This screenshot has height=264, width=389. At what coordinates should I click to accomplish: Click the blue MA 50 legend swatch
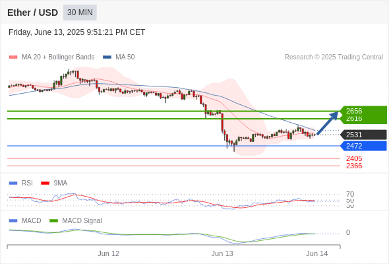(x=107, y=57)
